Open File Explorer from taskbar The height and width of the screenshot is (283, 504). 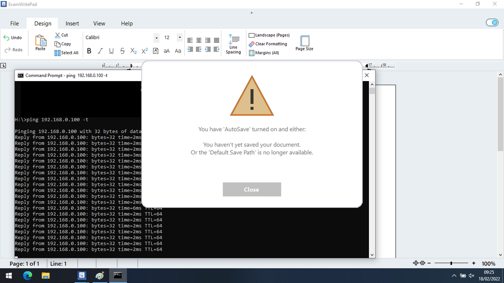click(x=46, y=275)
